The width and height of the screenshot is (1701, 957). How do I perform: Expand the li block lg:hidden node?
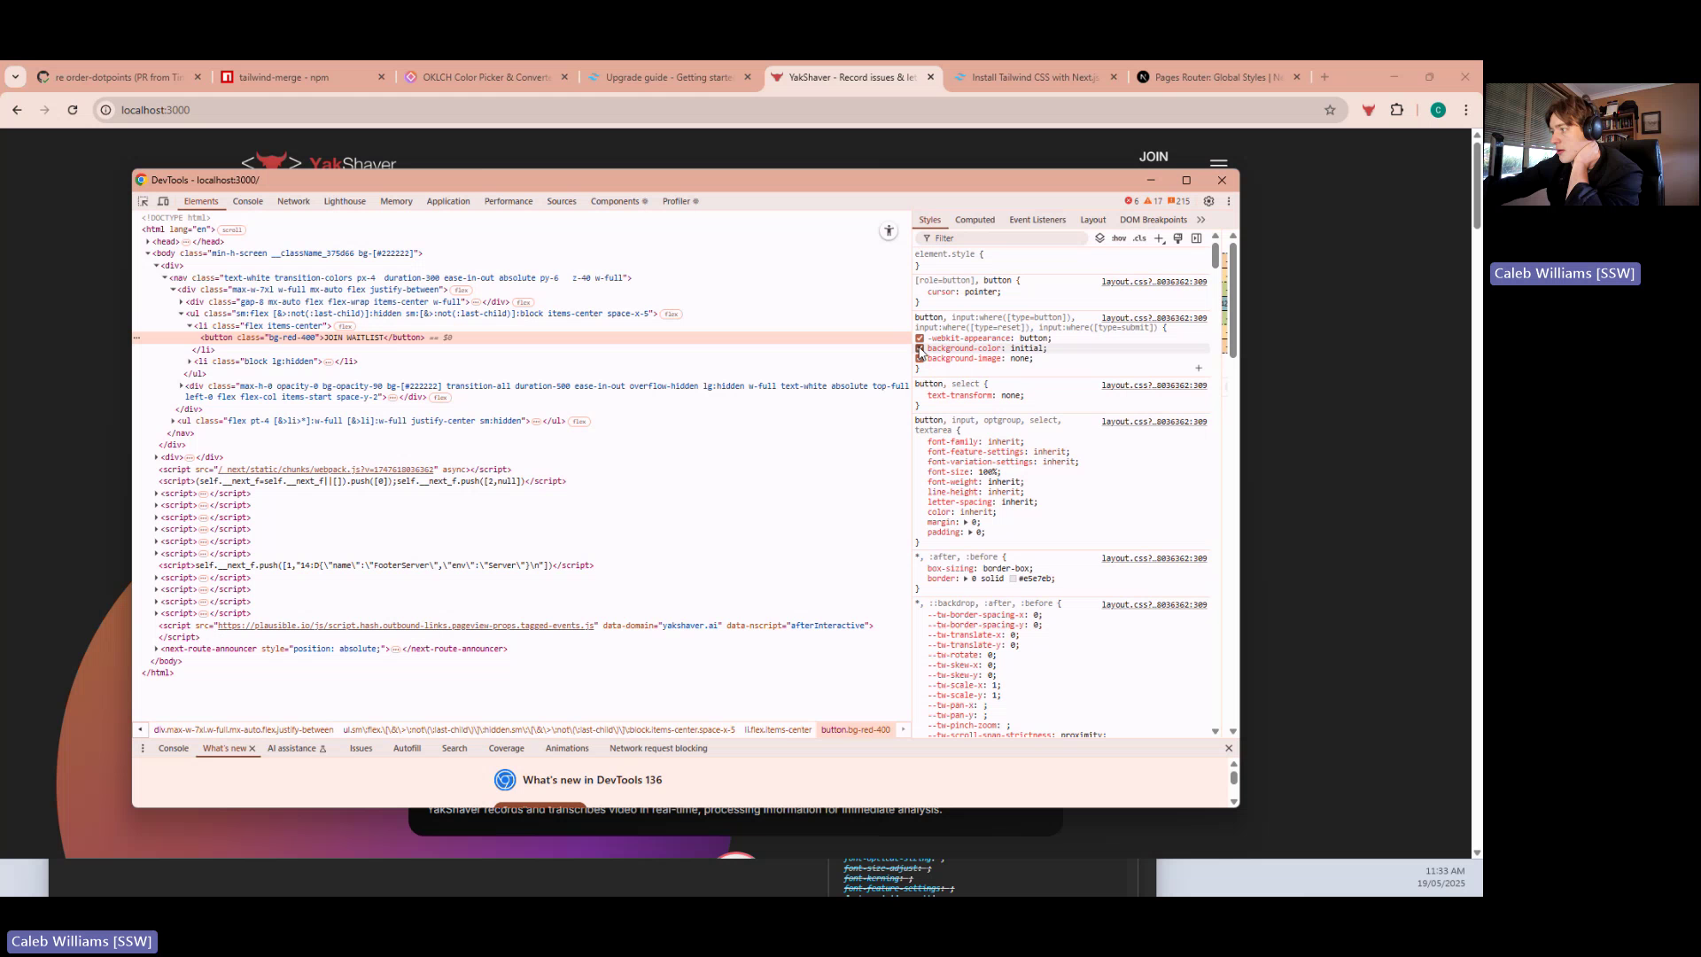point(190,362)
